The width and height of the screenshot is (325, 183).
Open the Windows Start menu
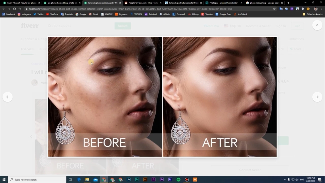tap(4, 180)
